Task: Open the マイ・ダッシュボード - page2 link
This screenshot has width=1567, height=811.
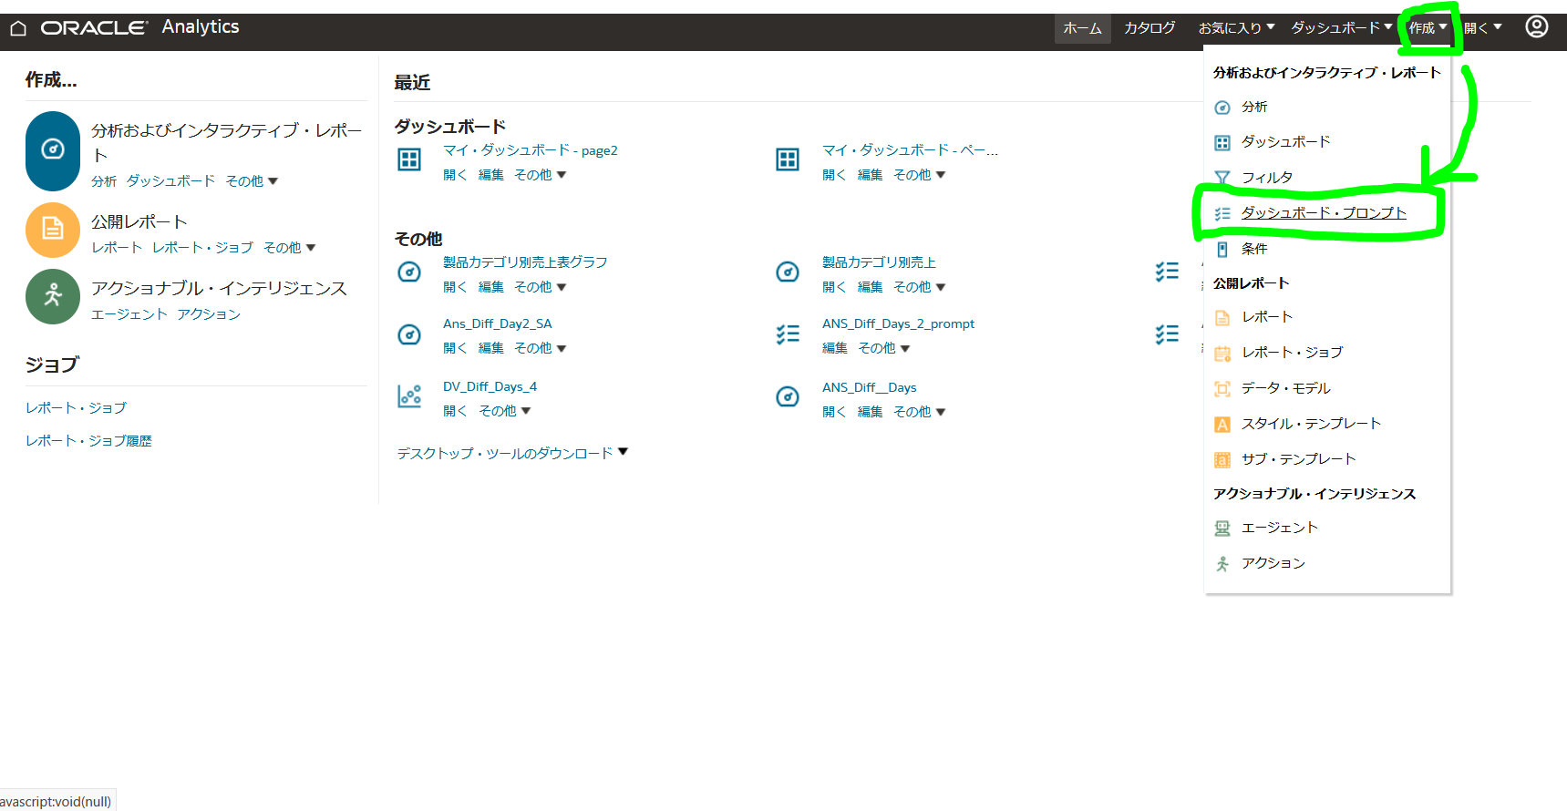Action: (x=531, y=150)
